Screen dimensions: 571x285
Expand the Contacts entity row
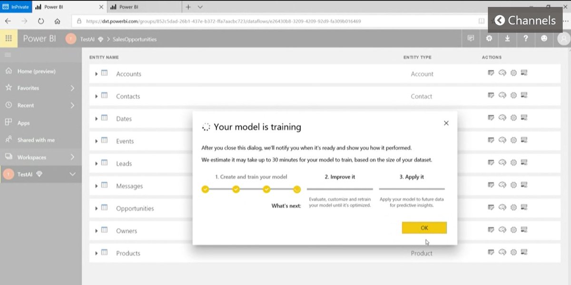click(x=97, y=96)
